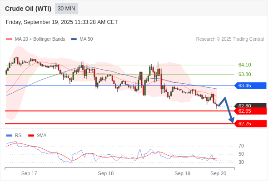
Task: Click the red MA 20 legend swatch
Action: [9, 39]
